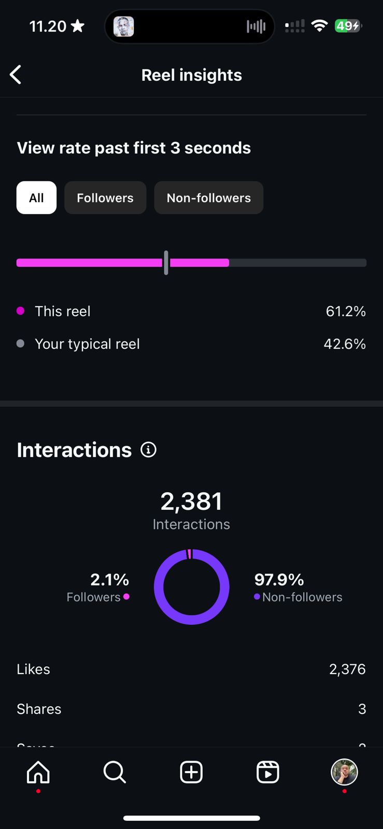The width and height of the screenshot is (383, 829).
Task: Tap the Interactions info icon
Action: (148, 450)
